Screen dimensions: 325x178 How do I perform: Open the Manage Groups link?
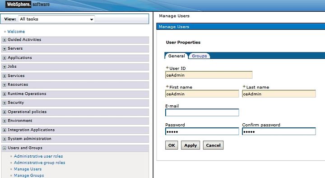tap(29, 175)
